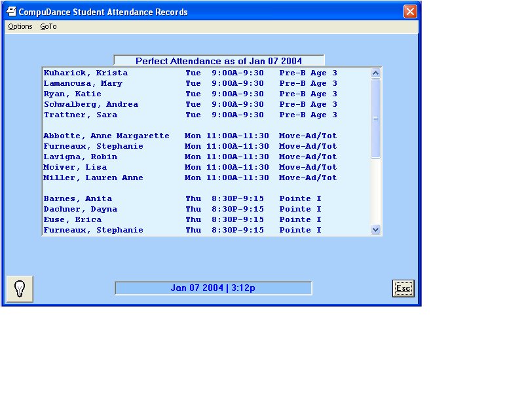Click the Thu day for Dachner, Dayna
Screen dimensions: 524x393
(193, 209)
